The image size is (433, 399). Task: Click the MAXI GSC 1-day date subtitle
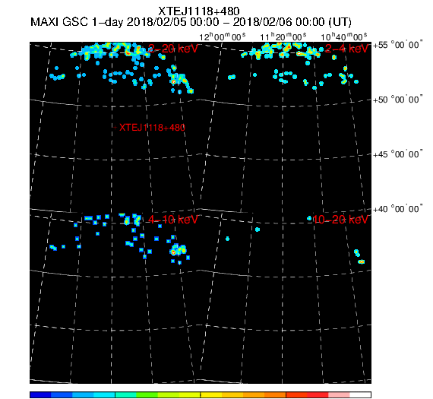click(x=191, y=22)
